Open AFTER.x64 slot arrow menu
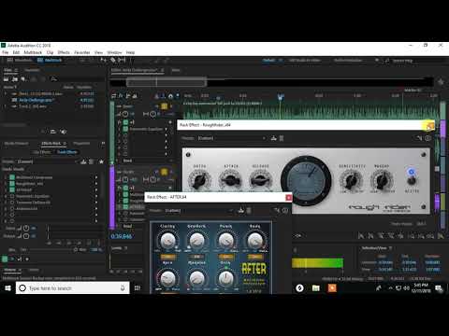The image size is (449, 336). click(96, 189)
